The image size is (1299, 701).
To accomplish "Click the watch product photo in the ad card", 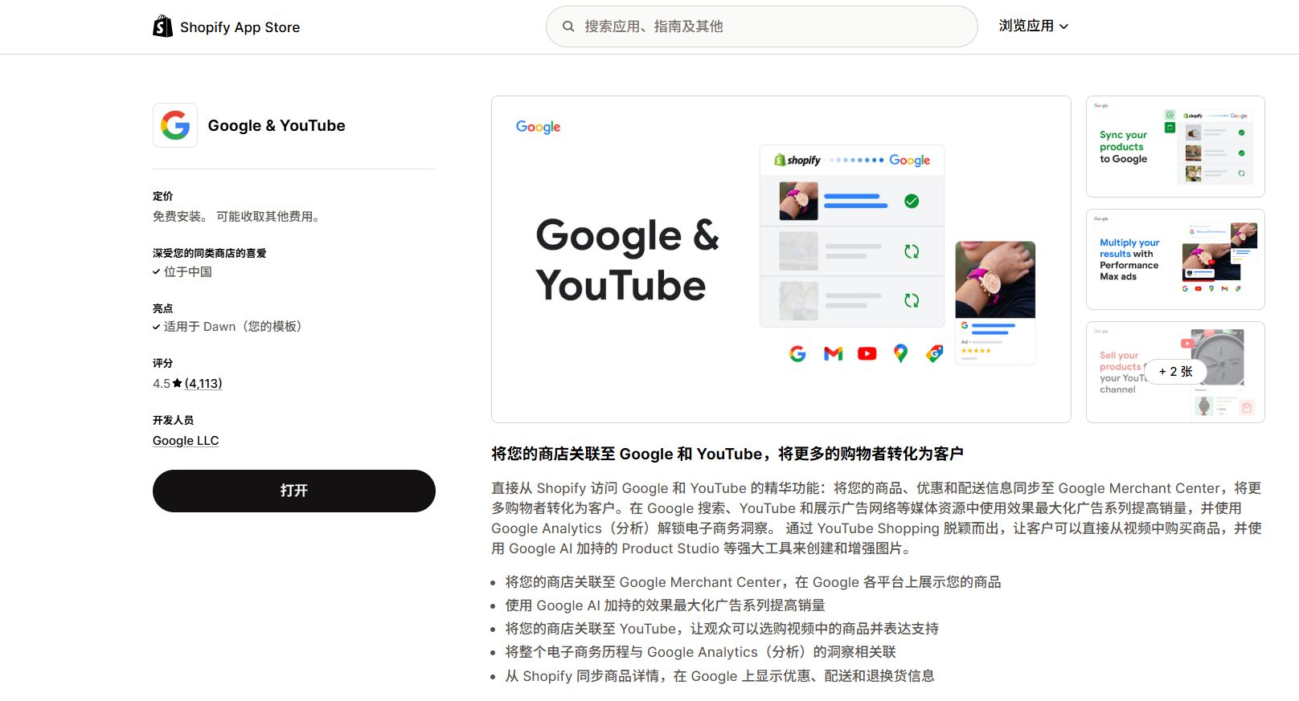I will [995, 279].
